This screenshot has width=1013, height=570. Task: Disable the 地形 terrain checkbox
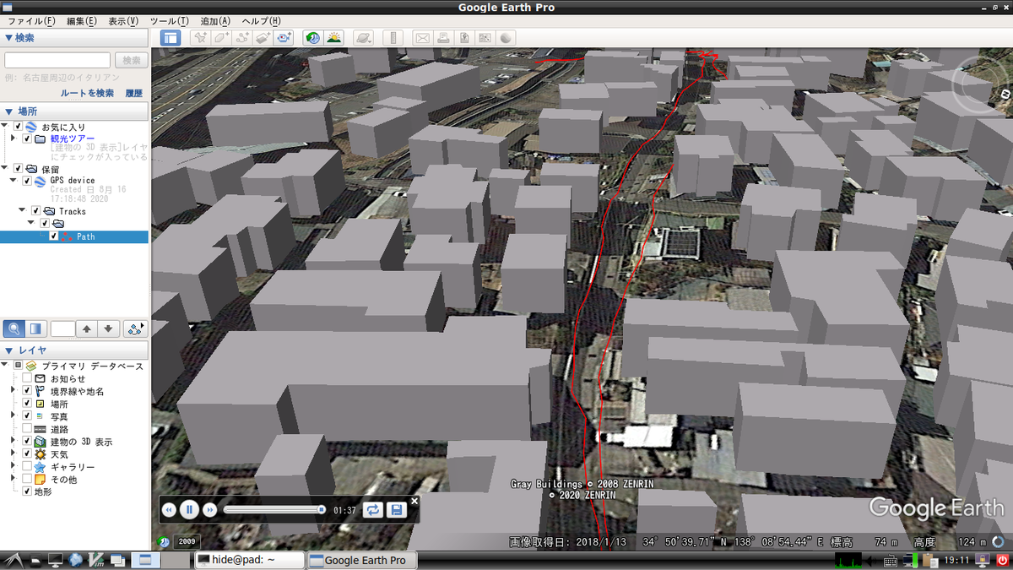point(27,491)
